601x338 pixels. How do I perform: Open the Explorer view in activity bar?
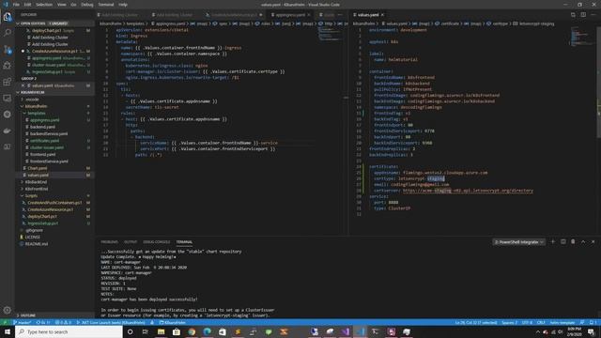click(x=8, y=17)
